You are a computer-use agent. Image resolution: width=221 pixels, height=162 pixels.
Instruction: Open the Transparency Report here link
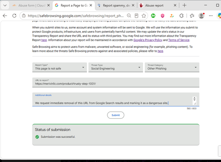pyautogui.click(x=44, y=40)
